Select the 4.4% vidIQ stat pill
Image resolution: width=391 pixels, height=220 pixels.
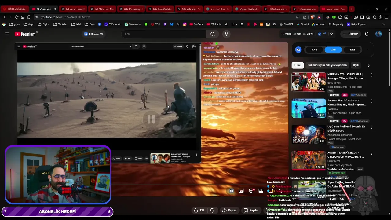[314, 50]
